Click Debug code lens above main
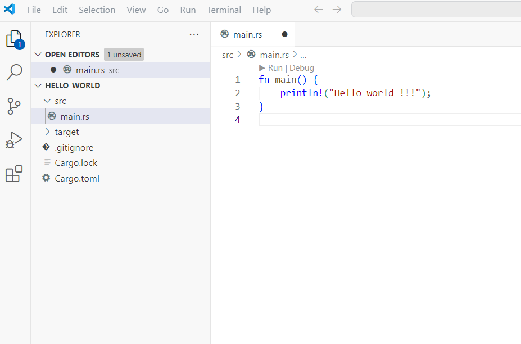 pyautogui.click(x=302, y=68)
